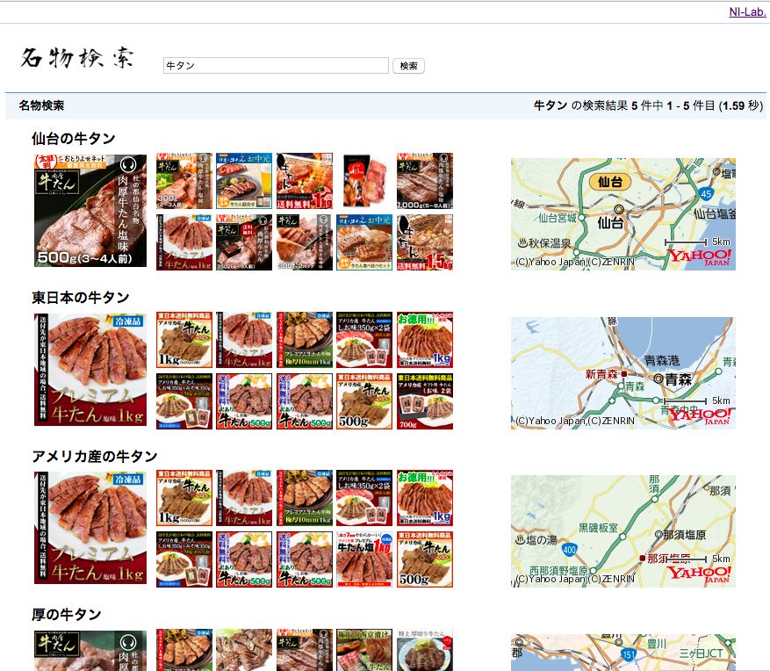Select 極厚10mm 1kg thumbnail in 東日本の牛タン row
The image size is (770, 671).
pyautogui.click(x=305, y=339)
